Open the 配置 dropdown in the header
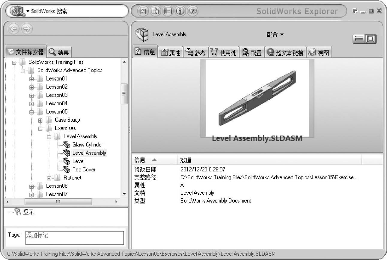Image resolution: width=387 pixels, height=260 pixels. click(x=275, y=35)
